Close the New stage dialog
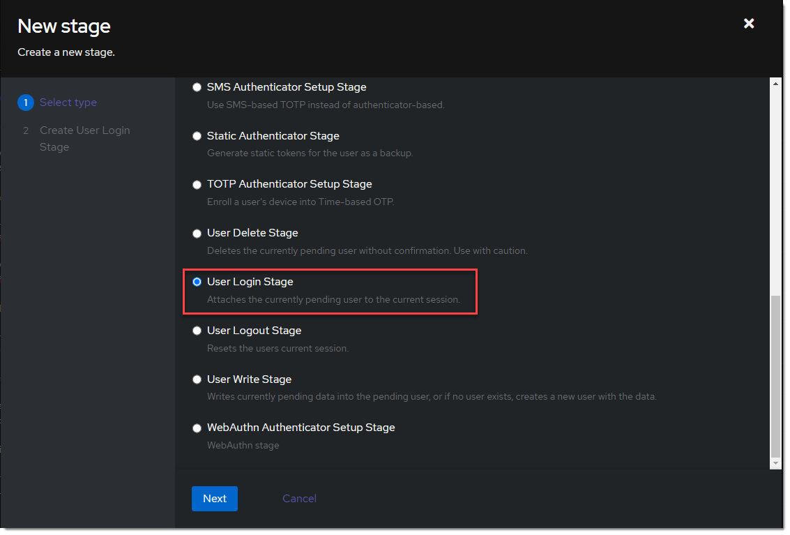790x535 pixels. (749, 24)
